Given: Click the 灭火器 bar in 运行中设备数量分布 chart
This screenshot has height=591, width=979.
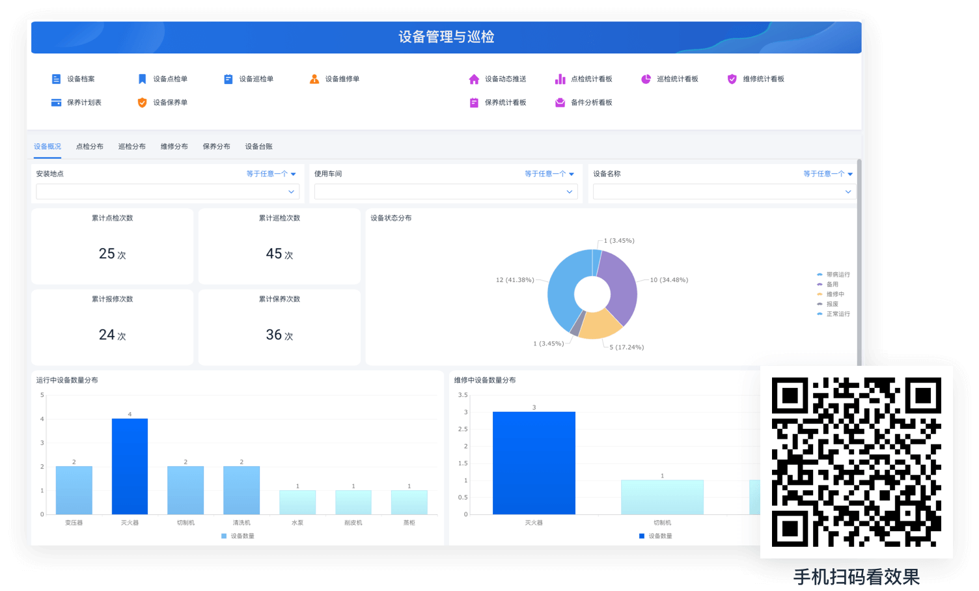Looking at the screenshot, I should 130,466.
